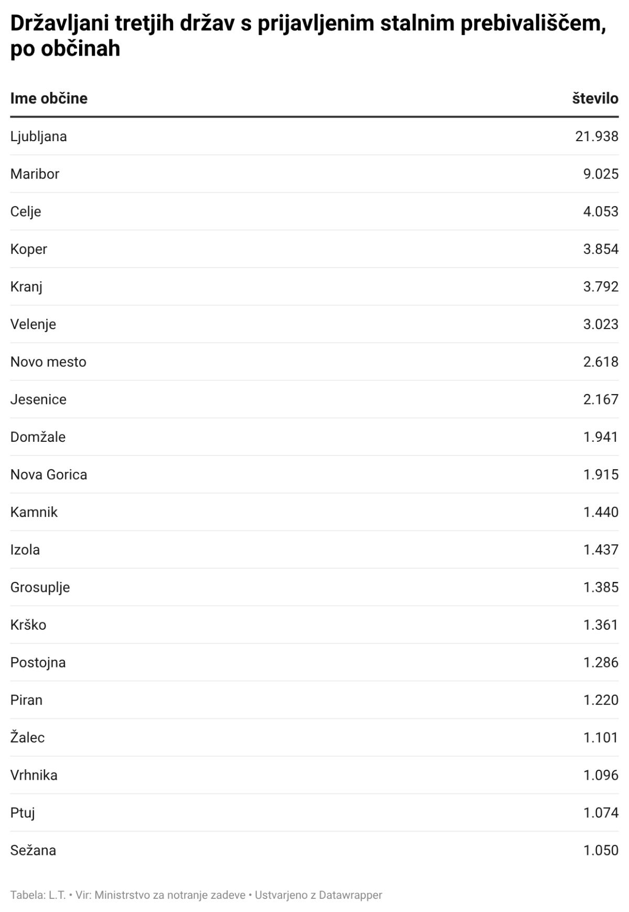Click the 'Ime občine' column header
The image size is (629, 912).
49,99
